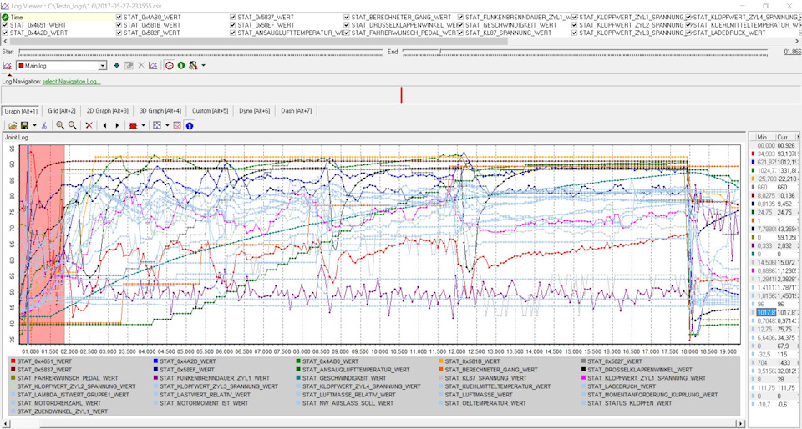Click the left arrow scroll graph icon

coord(104,125)
